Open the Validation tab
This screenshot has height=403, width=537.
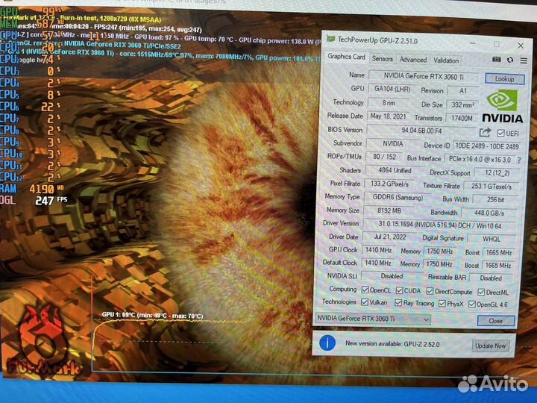(x=446, y=60)
